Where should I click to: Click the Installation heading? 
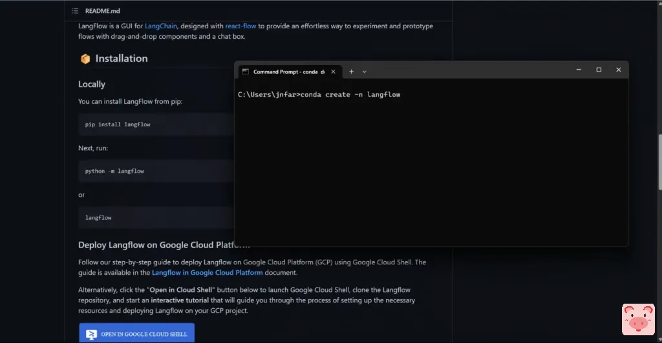pyautogui.click(x=122, y=59)
